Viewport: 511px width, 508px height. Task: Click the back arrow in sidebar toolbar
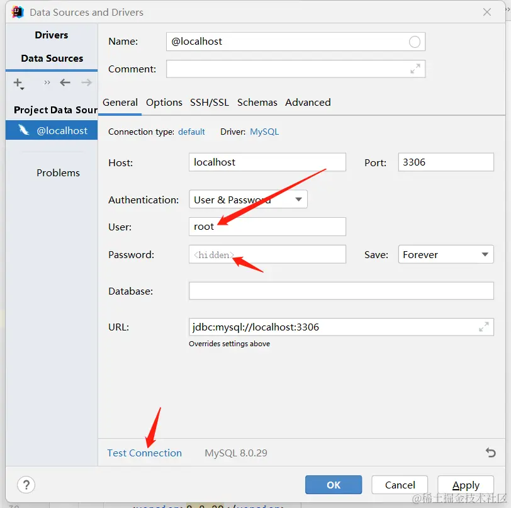click(65, 82)
